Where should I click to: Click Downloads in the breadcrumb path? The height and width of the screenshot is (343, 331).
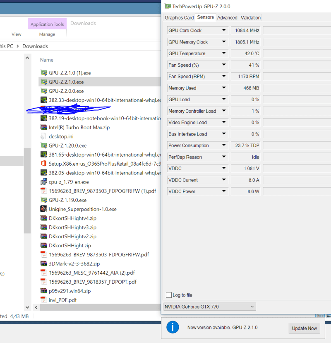point(35,46)
